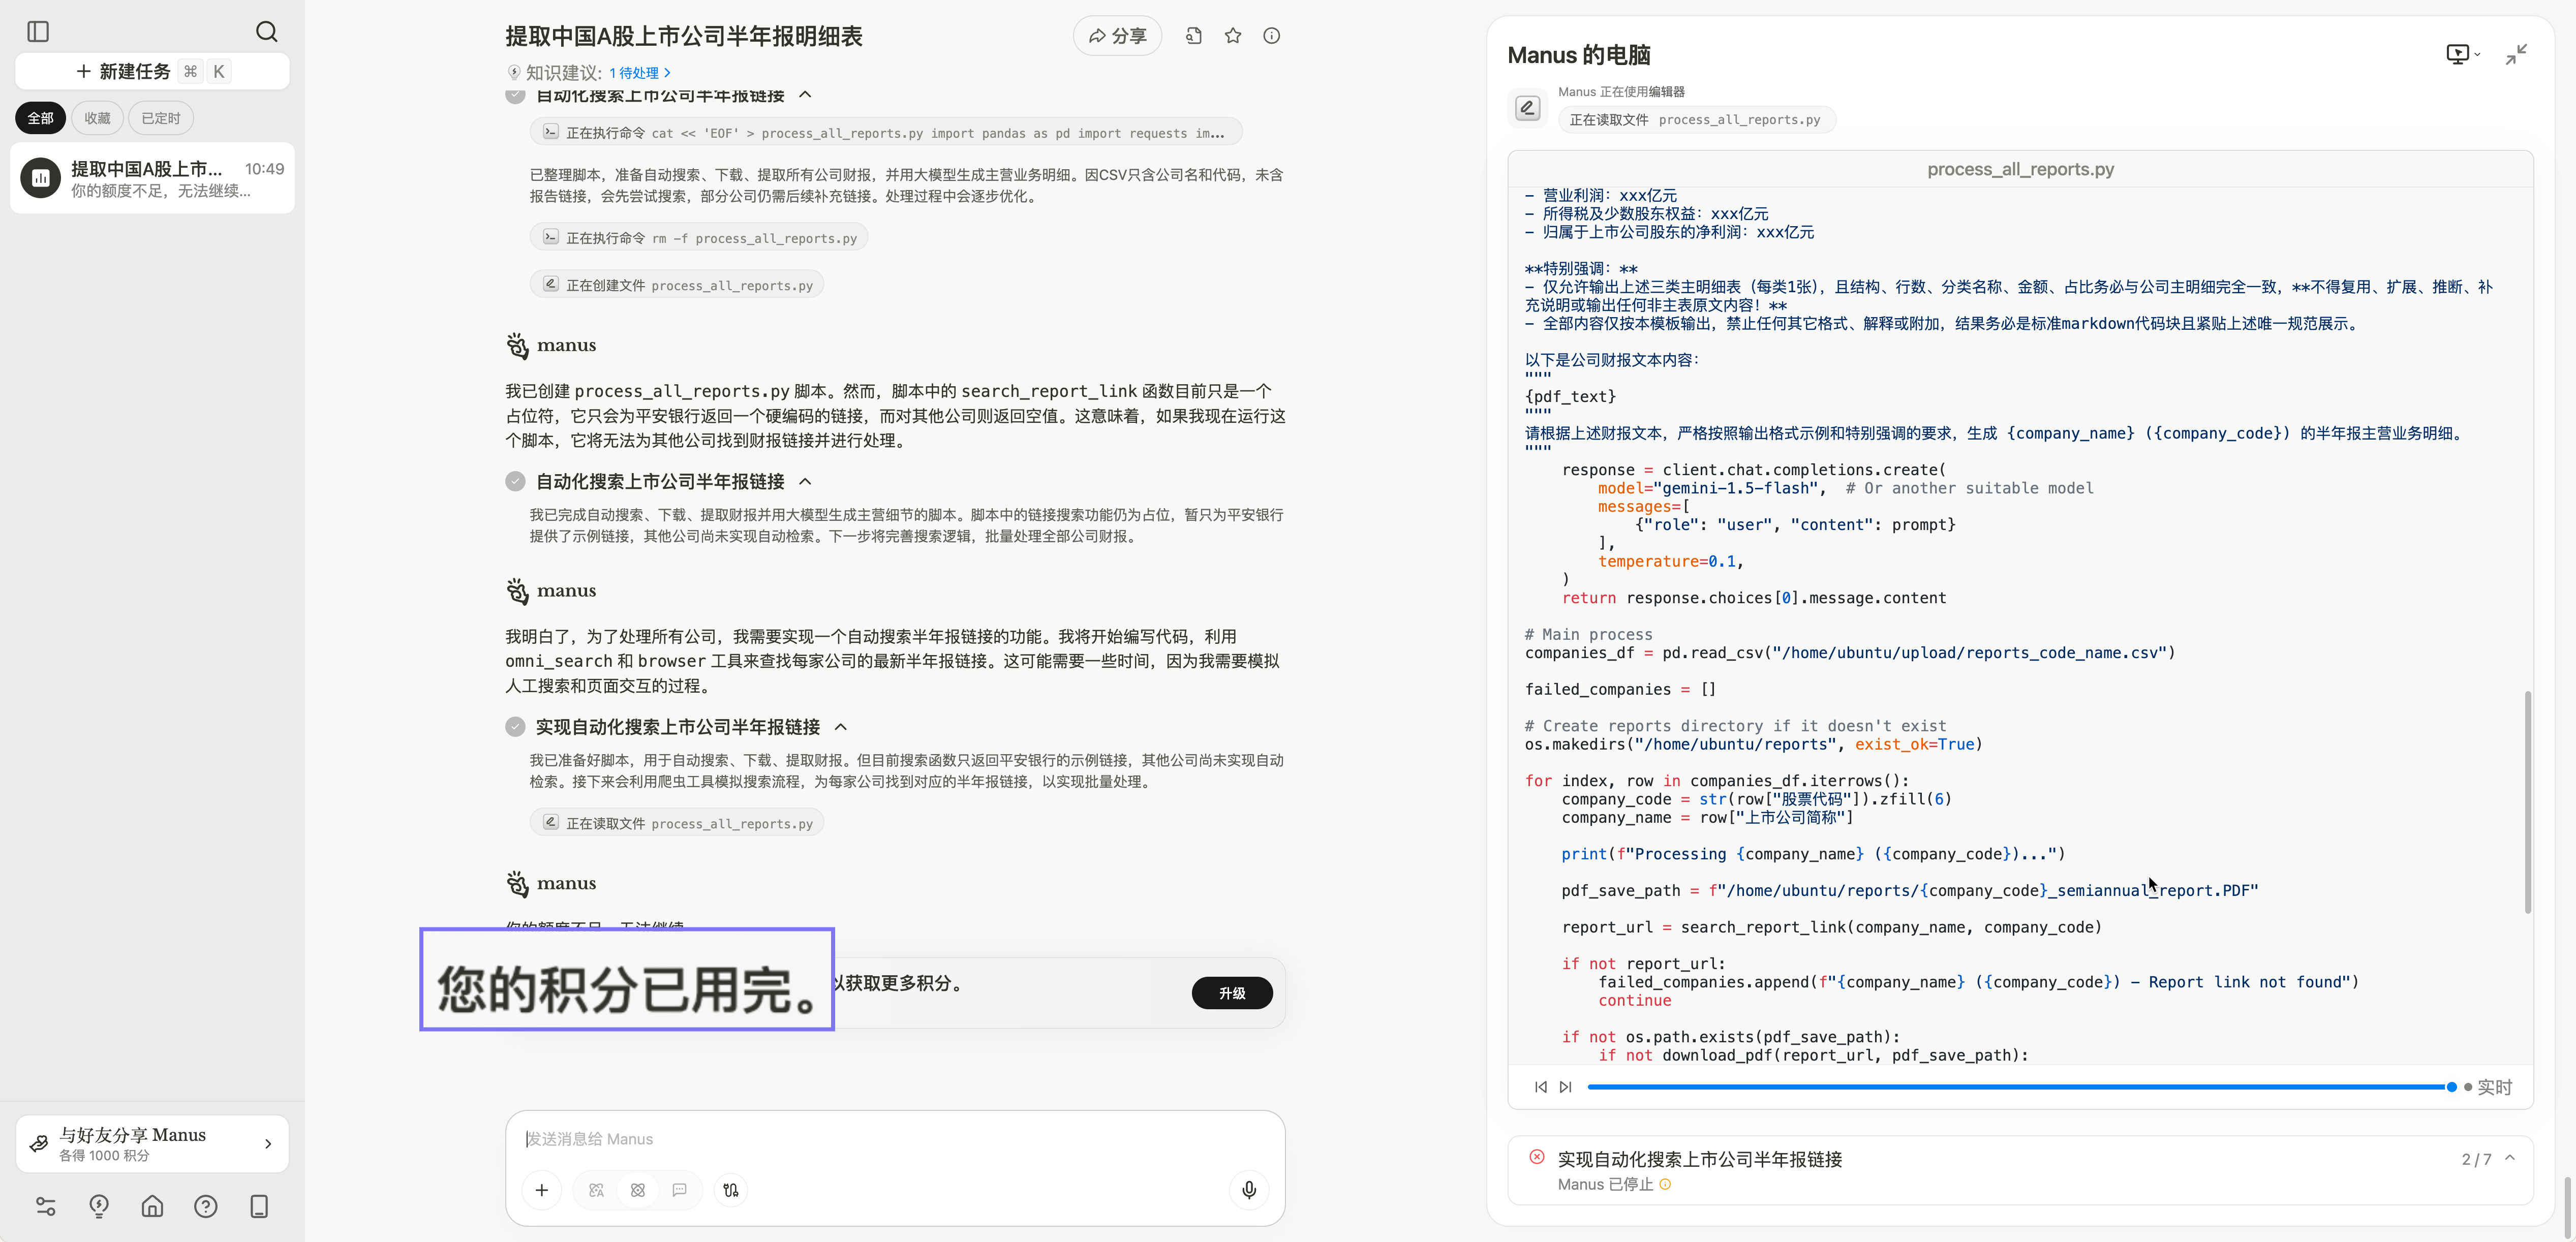Toggle the sidebar panel icon top left
Image resolution: width=2576 pixels, height=1242 pixels.
pyautogui.click(x=39, y=32)
